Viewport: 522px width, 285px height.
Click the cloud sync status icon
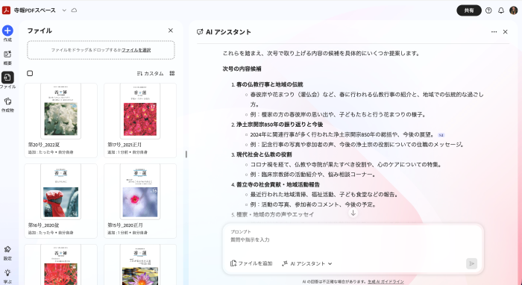75,10
